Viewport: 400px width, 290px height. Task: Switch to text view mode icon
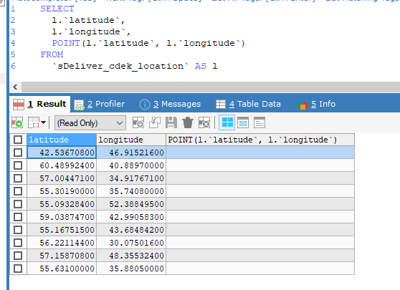pos(259,123)
